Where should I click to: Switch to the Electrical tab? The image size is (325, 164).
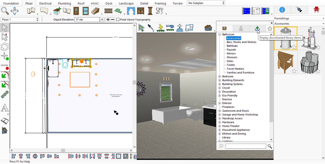point(45,4)
